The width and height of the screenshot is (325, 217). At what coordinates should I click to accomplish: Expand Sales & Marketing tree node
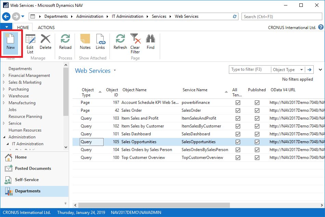click(x=4, y=82)
